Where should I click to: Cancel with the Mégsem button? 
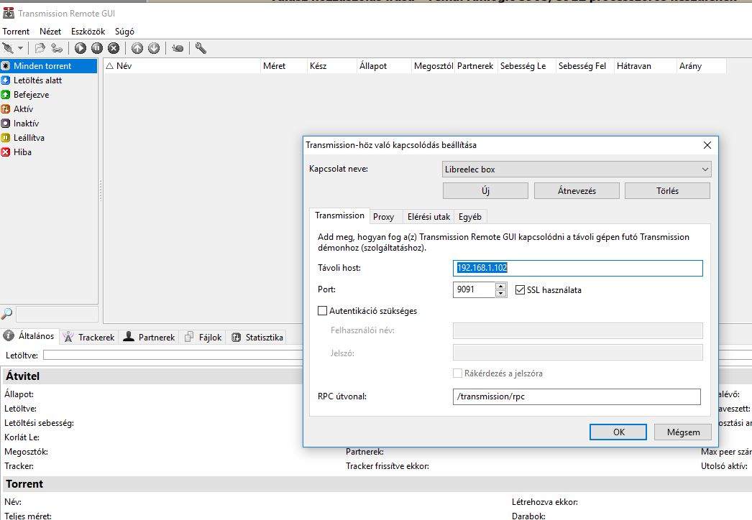[x=683, y=432]
